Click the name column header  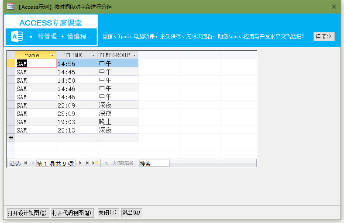[x=36, y=55]
